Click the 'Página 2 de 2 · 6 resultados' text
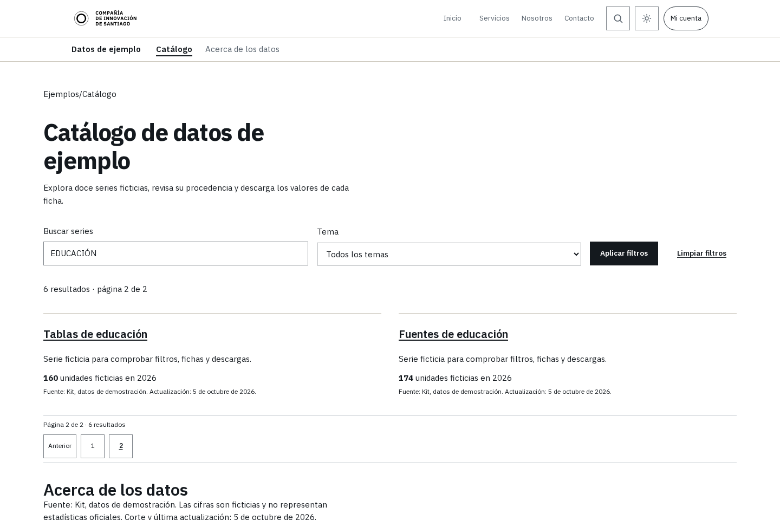This screenshot has height=520, width=780. [x=84, y=425]
